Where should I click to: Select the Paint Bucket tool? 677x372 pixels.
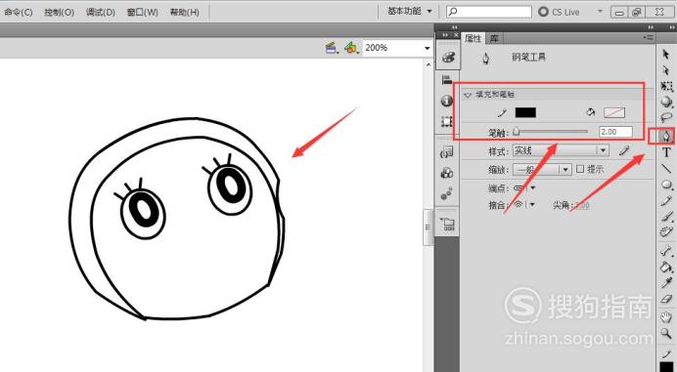point(666,267)
